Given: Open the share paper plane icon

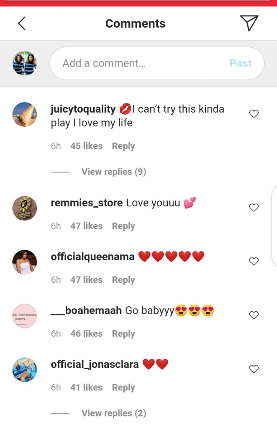Looking at the screenshot, I should pyautogui.click(x=249, y=23).
